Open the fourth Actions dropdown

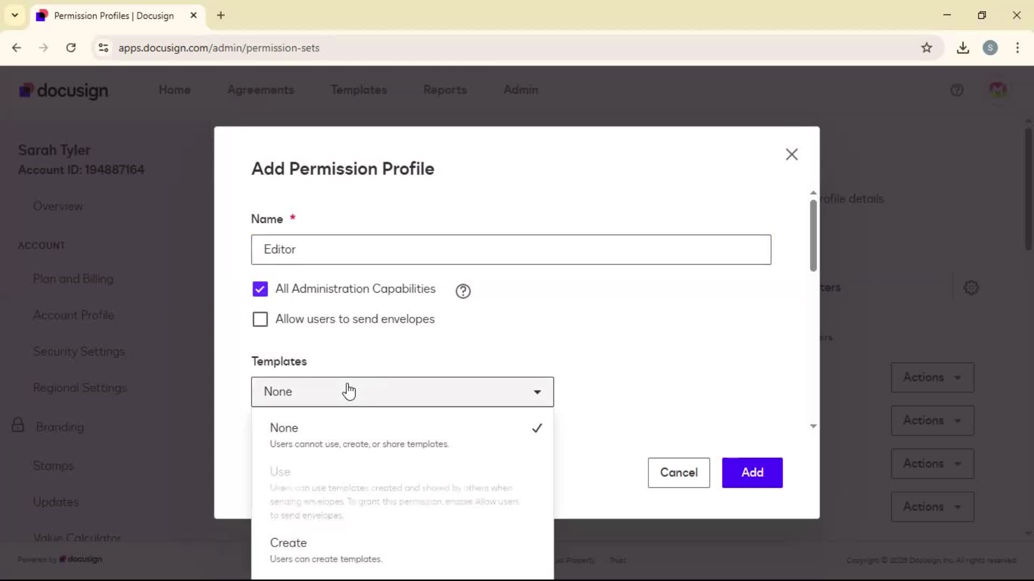pos(932,506)
